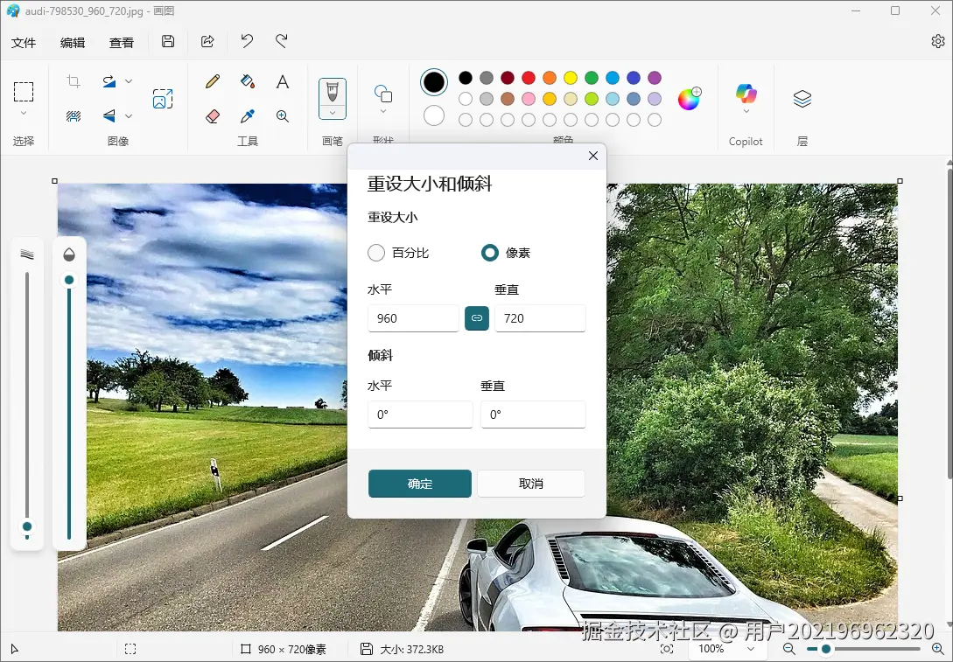Select the 像素 radio button
The image size is (953, 662).
coord(490,253)
